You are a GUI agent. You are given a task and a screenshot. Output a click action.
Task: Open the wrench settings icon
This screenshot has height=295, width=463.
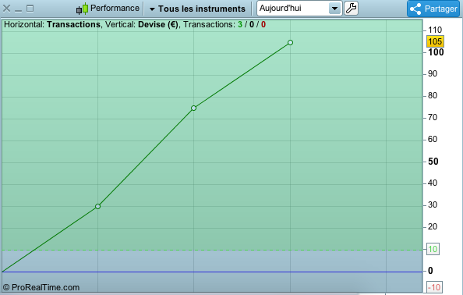[351, 9]
